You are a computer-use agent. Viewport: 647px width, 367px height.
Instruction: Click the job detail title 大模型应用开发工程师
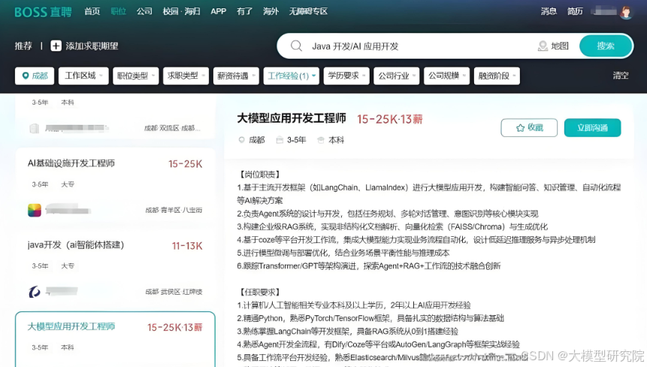[x=292, y=119]
